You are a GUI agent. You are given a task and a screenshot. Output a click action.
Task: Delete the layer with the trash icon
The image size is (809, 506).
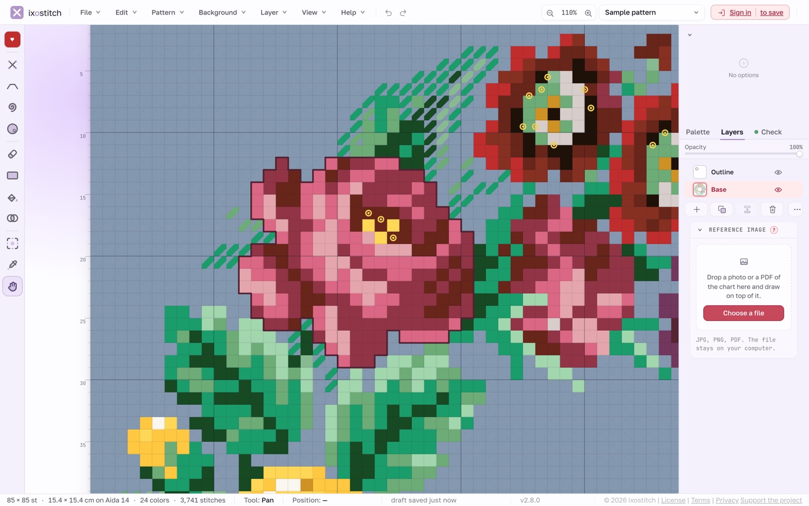(x=773, y=209)
